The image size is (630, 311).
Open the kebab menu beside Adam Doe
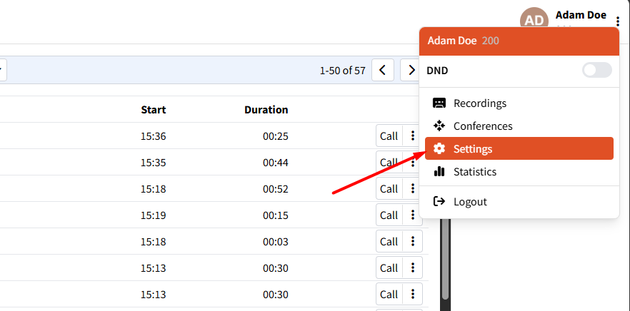[617, 21]
